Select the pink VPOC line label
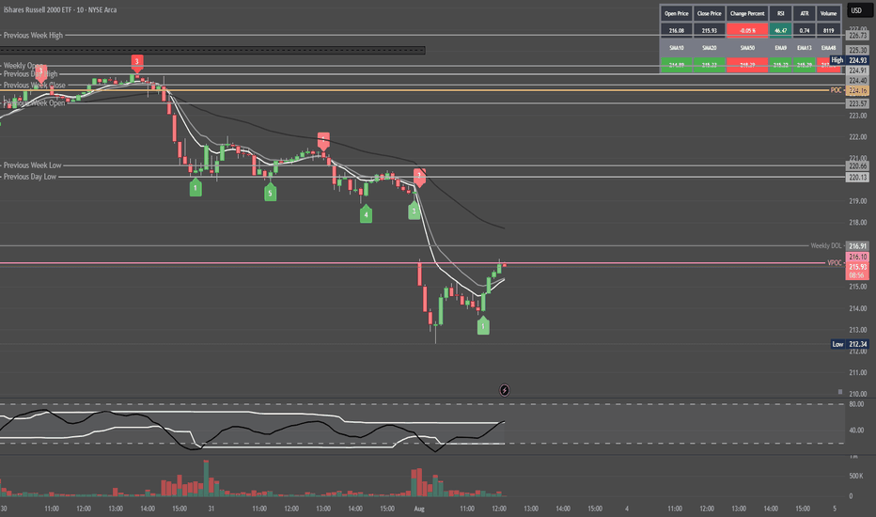The height and width of the screenshot is (517, 876). [834, 262]
